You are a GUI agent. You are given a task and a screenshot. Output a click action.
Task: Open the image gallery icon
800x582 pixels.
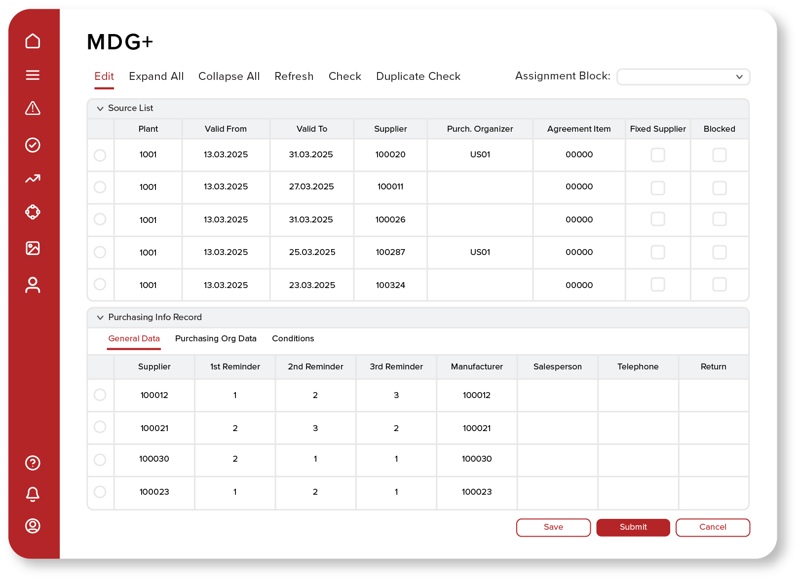point(33,249)
